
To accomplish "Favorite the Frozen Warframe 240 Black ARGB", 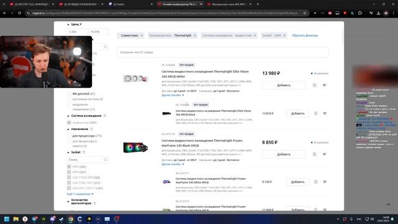I will coord(325,154).
